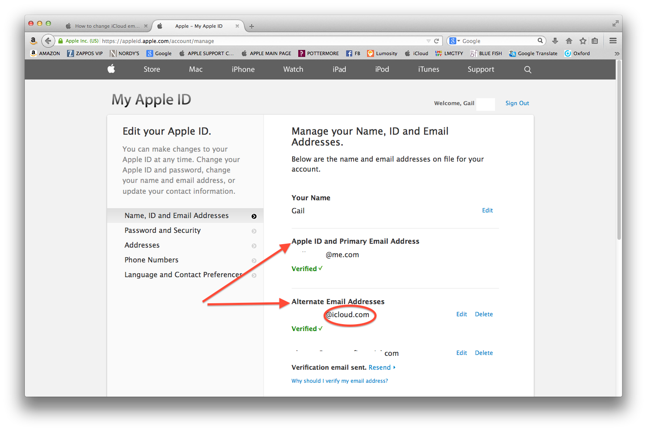Viewport: 647px width, 431px height.
Task: Edit Your Name (Gail)
Action: [x=488, y=210]
